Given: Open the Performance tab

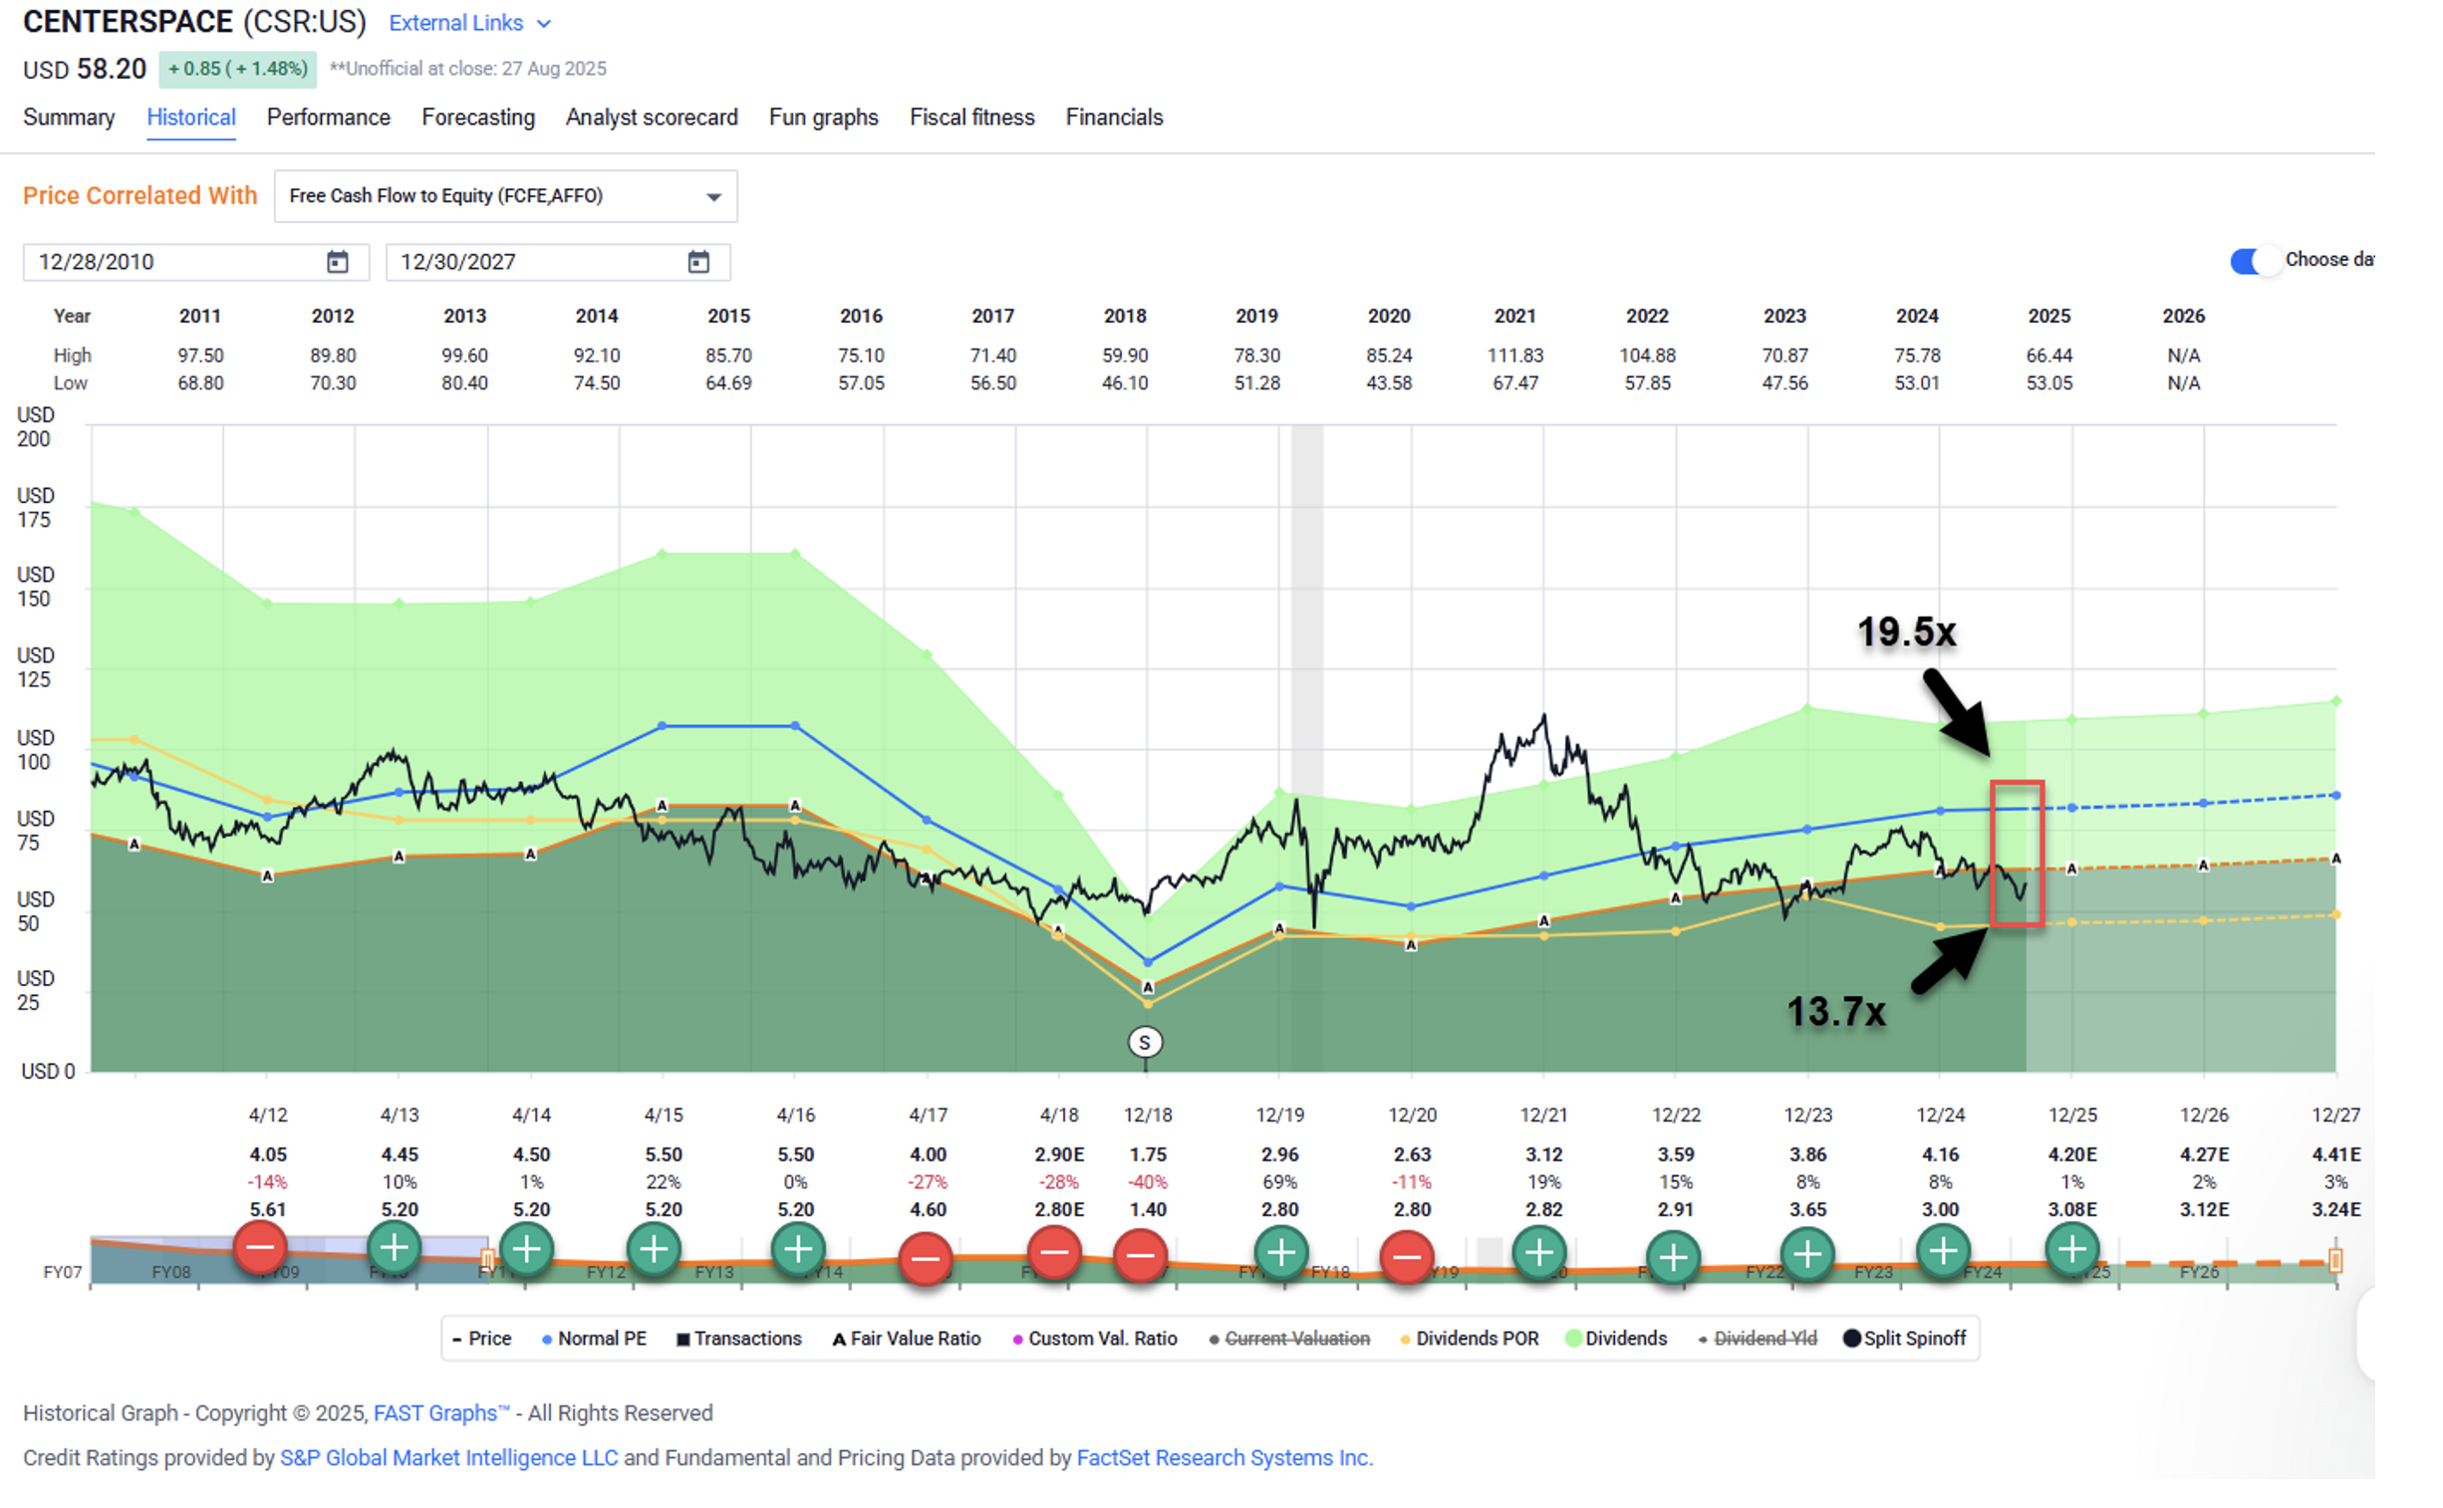Looking at the screenshot, I should tap(328, 118).
